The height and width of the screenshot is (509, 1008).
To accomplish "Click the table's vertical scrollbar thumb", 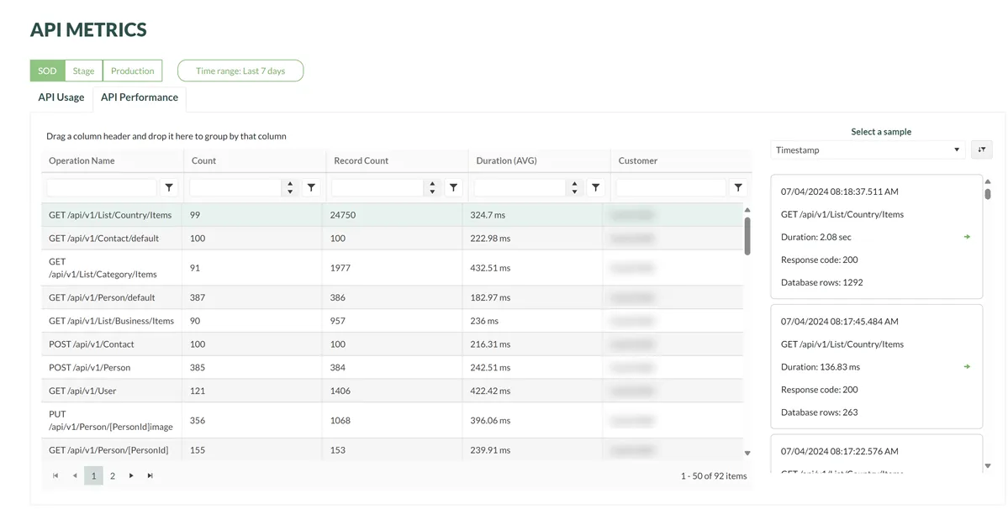I will pos(747,235).
